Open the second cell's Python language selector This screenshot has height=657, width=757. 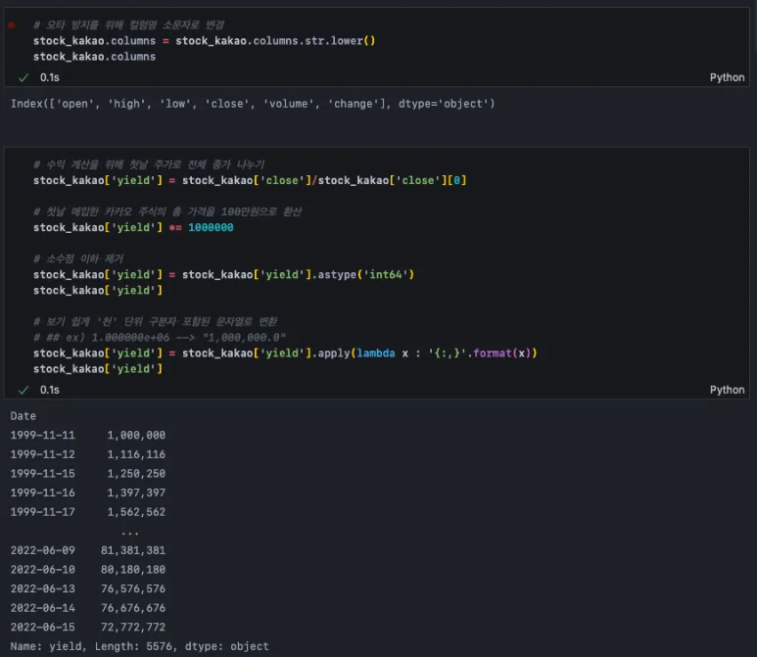pyautogui.click(x=727, y=390)
